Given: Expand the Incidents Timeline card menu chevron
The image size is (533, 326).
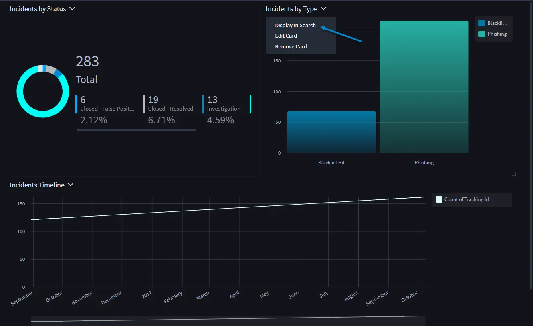Looking at the screenshot, I should 71,185.
